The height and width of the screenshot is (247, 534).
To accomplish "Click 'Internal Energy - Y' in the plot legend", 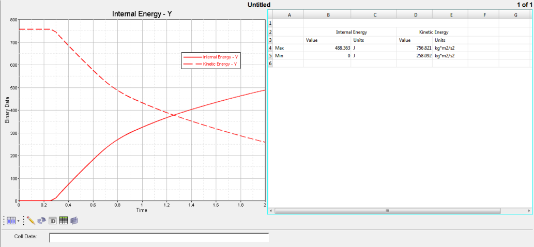I will coord(220,57).
